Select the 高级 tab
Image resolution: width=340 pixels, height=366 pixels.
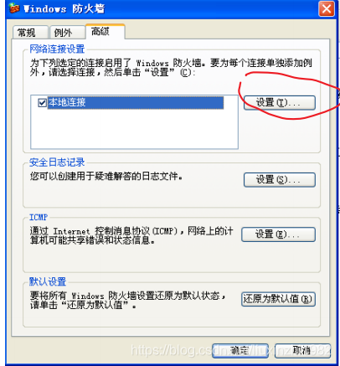105,32
